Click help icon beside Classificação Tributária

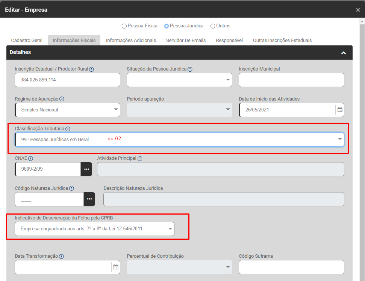click(x=68, y=129)
